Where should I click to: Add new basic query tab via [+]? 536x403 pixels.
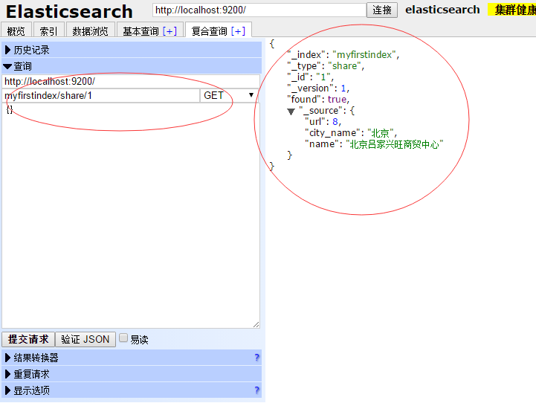click(x=170, y=31)
